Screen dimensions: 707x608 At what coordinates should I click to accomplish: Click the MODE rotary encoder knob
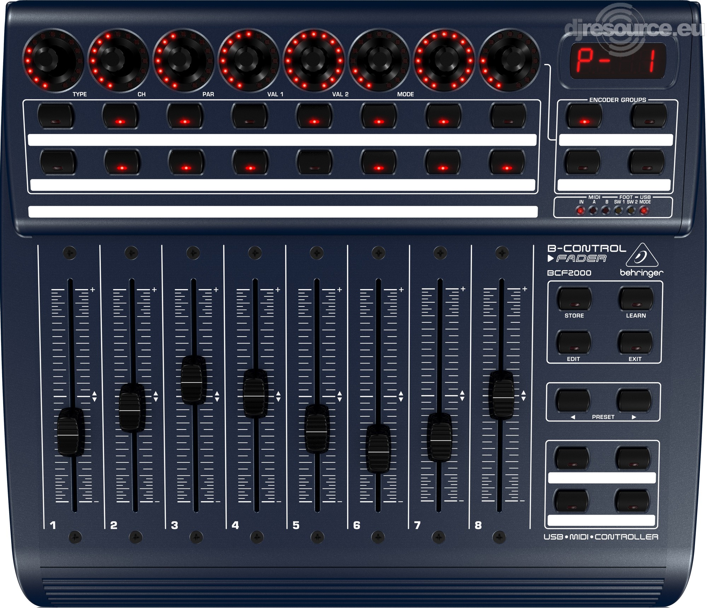pyautogui.click(x=379, y=61)
